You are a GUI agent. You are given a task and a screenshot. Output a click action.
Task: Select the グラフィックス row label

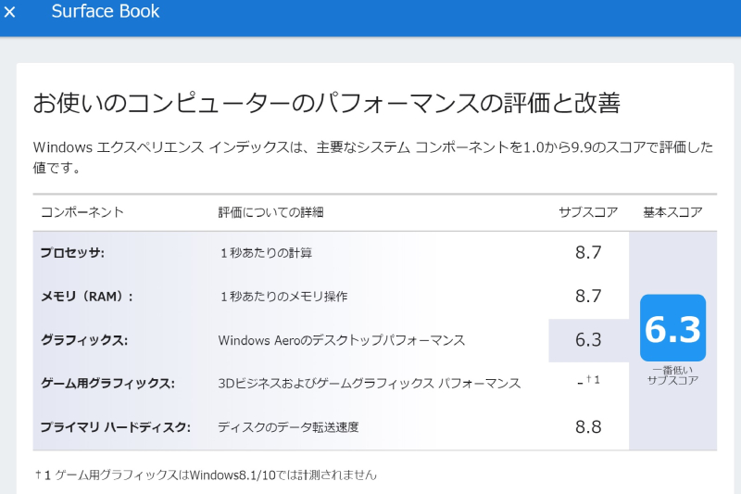tap(84, 340)
